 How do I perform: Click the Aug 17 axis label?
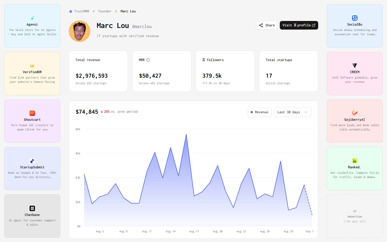[194, 231]
